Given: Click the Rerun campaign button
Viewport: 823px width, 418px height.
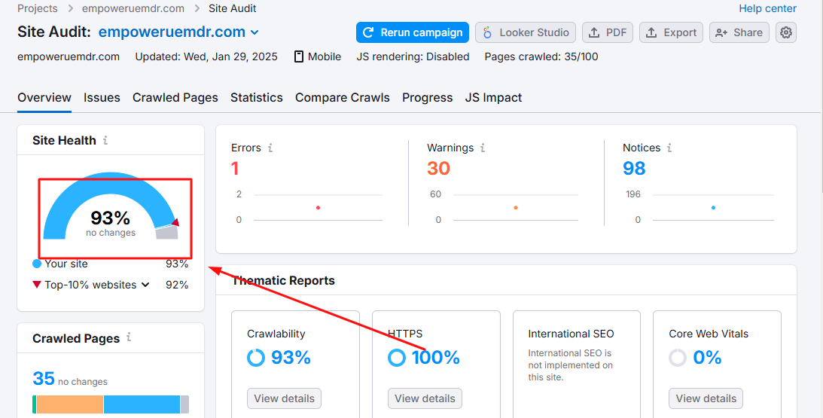Looking at the screenshot, I should coord(413,32).
